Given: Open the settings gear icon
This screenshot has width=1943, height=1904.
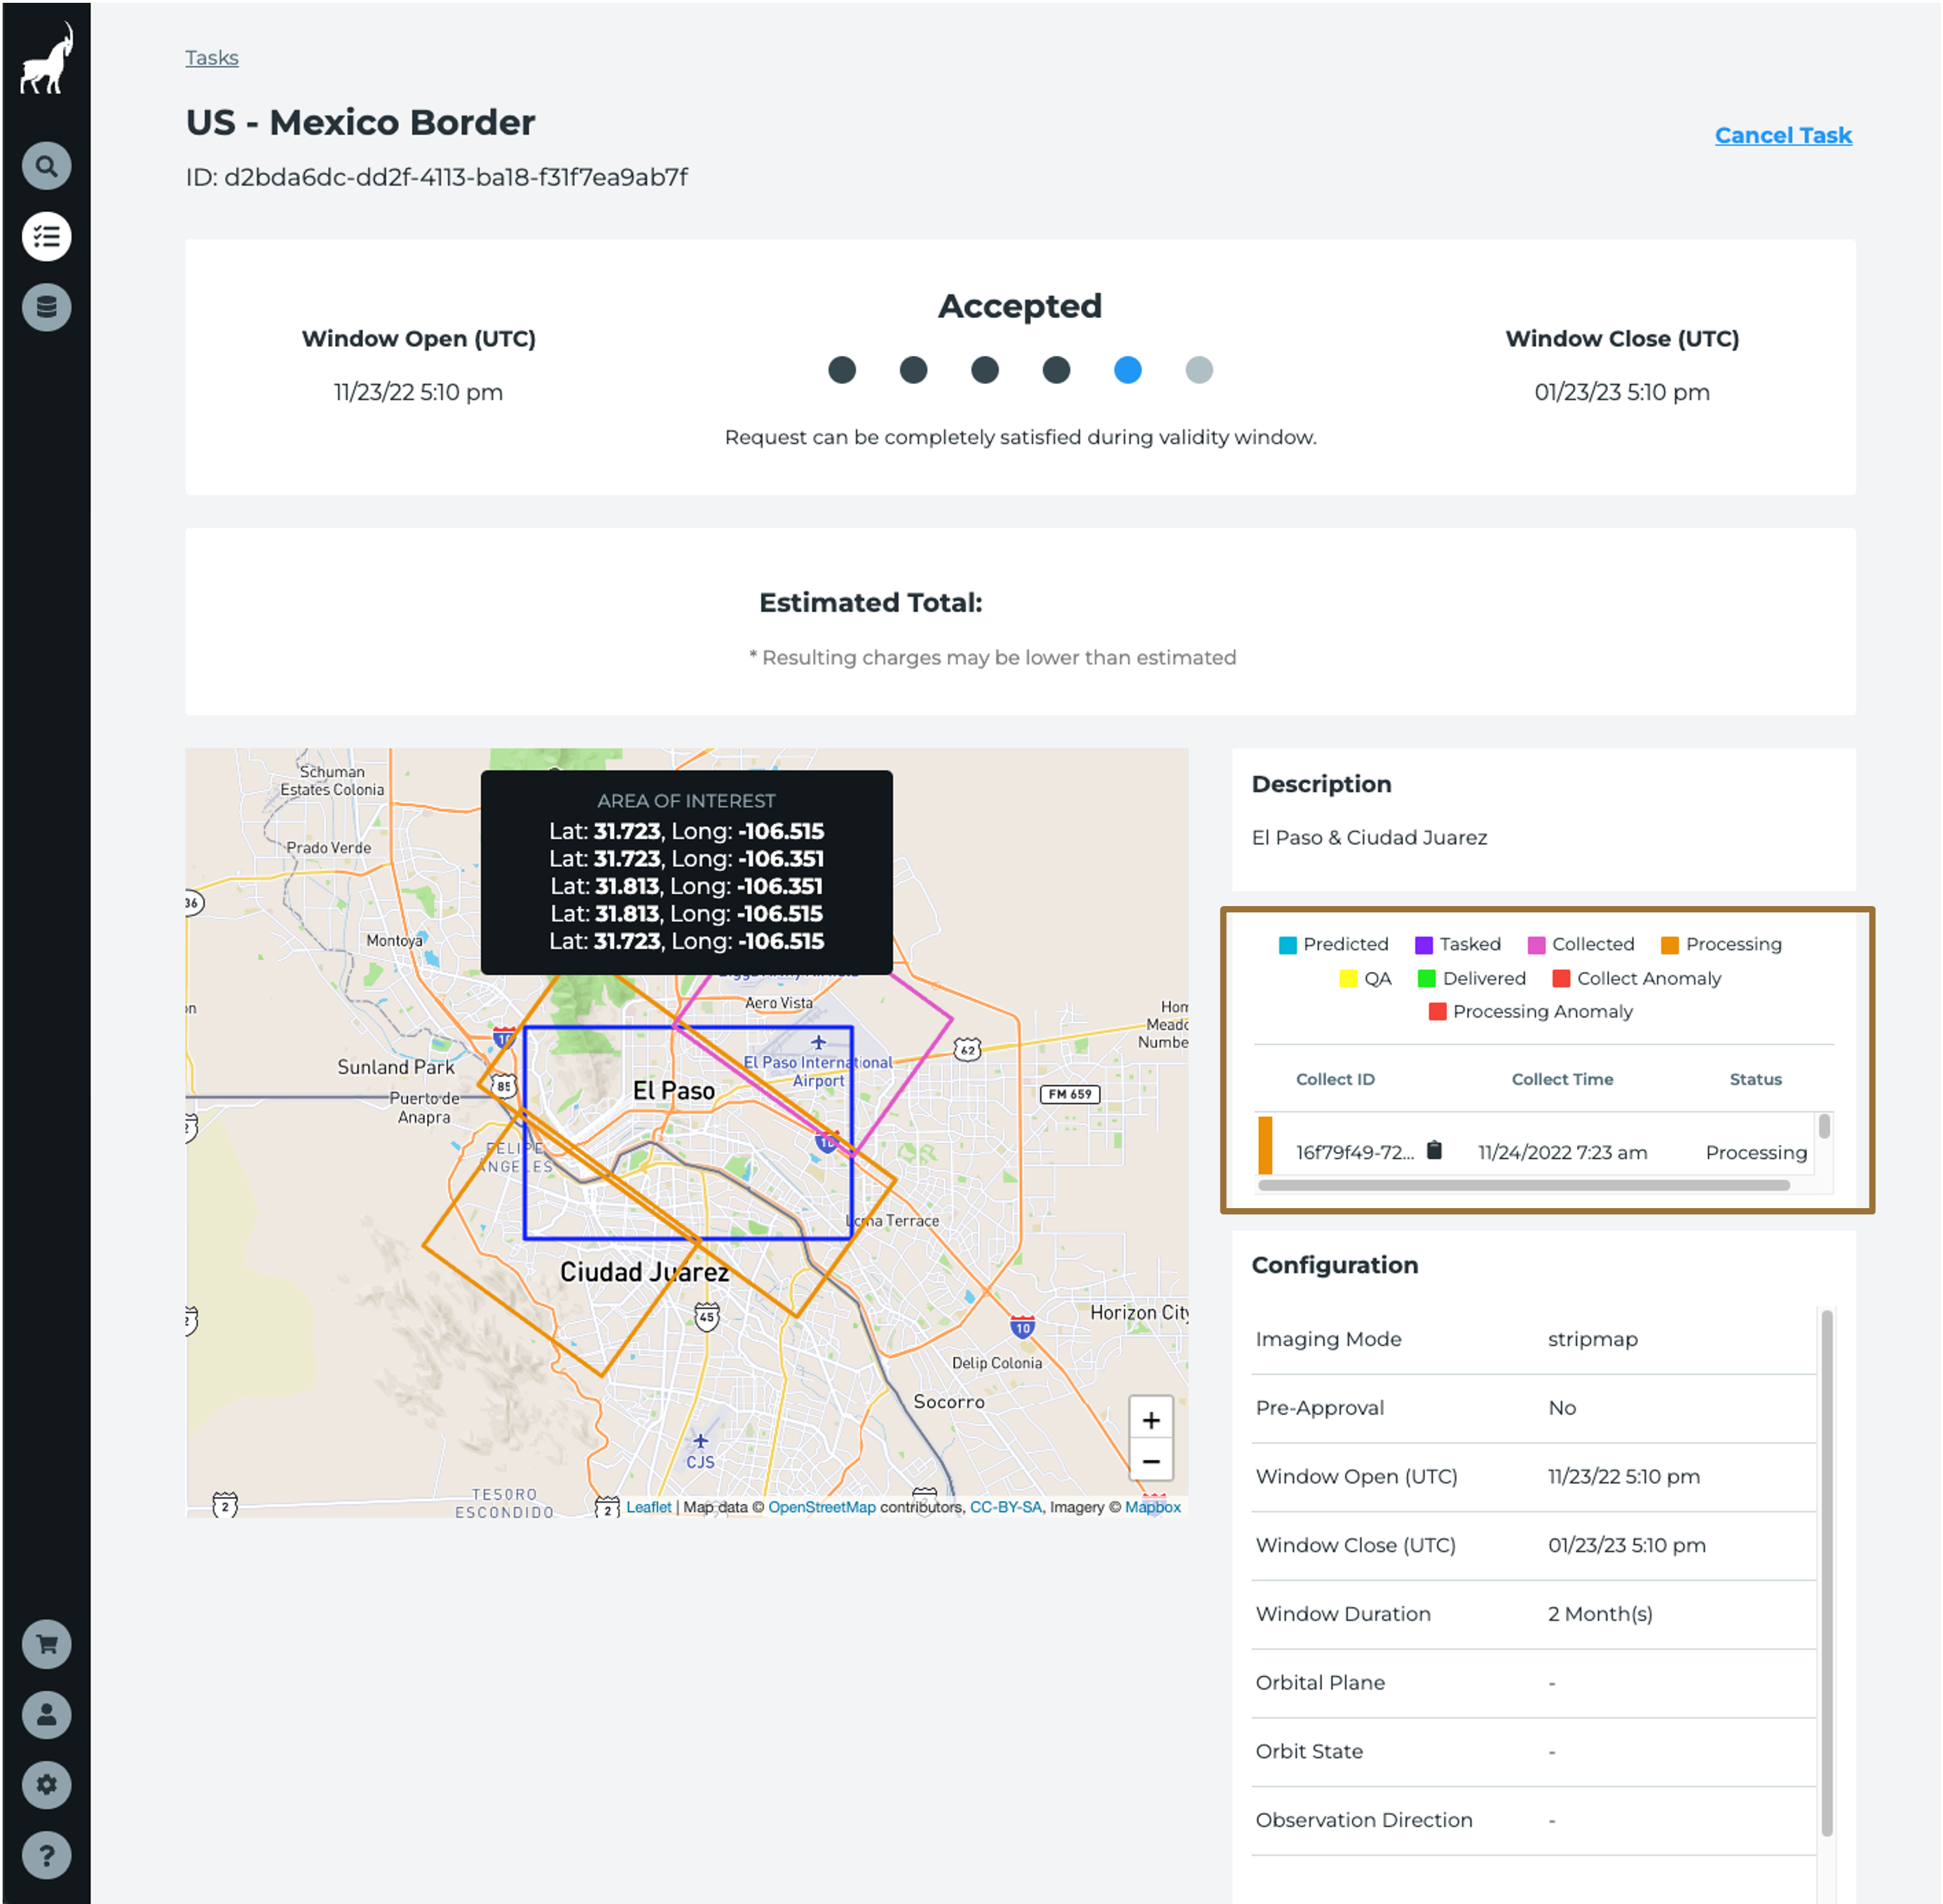Looking at the screenshot, I should tap(46, 1785).
